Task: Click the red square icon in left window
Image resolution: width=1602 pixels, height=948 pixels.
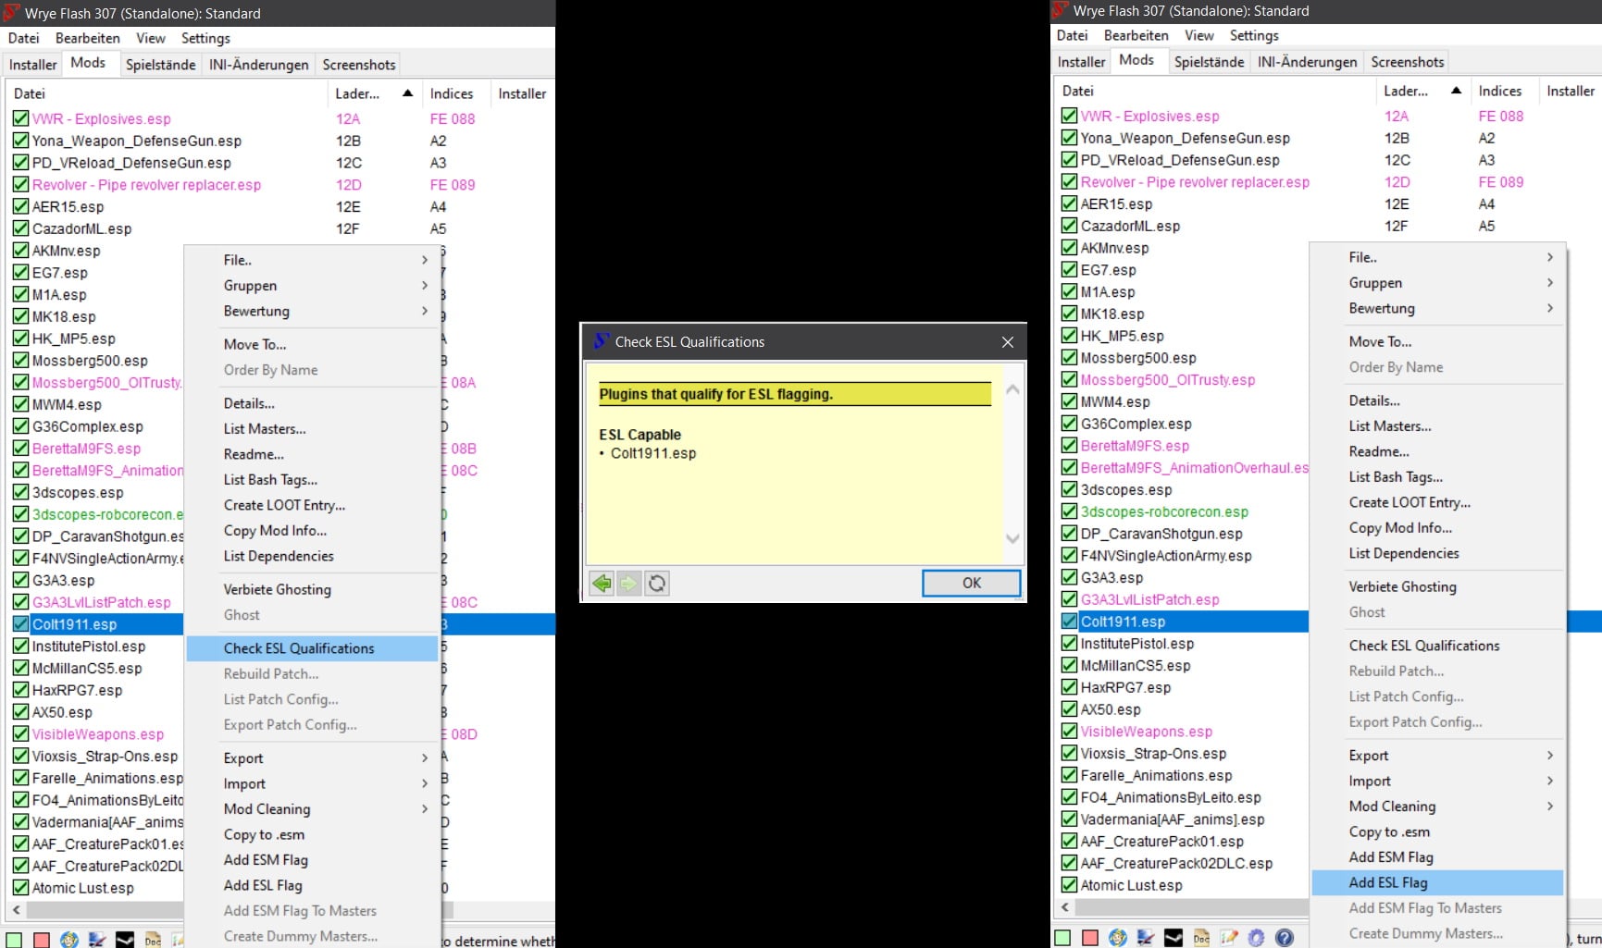Action: 42,940
